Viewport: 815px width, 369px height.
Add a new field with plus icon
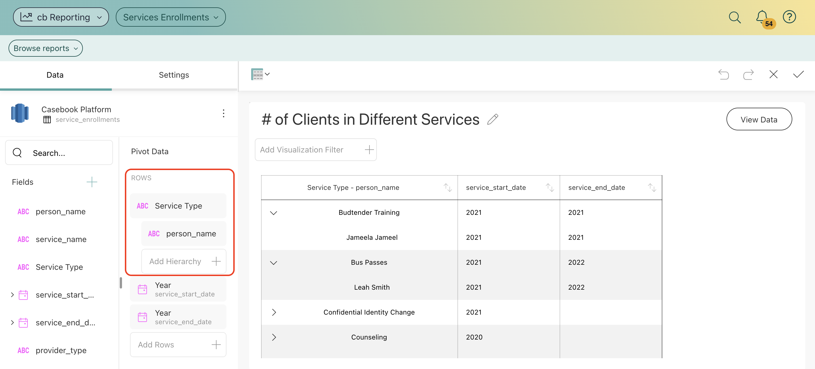pos(92,182)
